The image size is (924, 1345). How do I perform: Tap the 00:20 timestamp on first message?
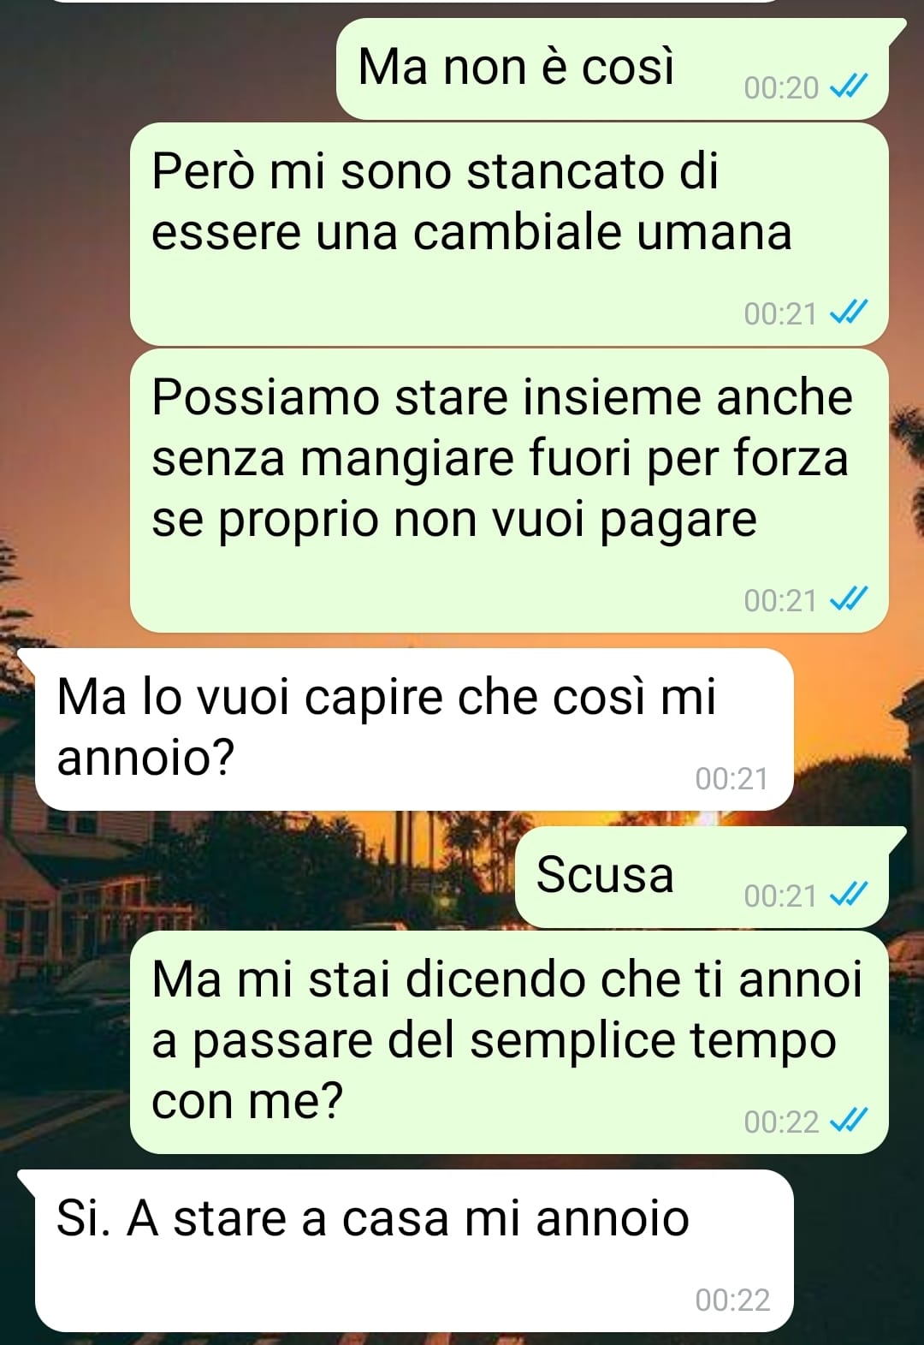point(781,87)
